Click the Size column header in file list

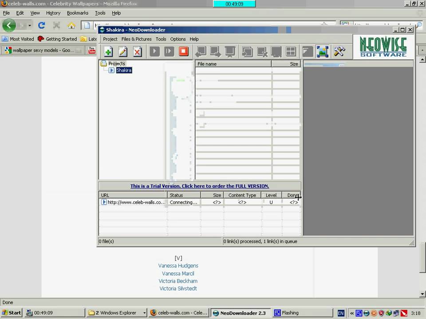pyautogui.click(x=286, y=64)
